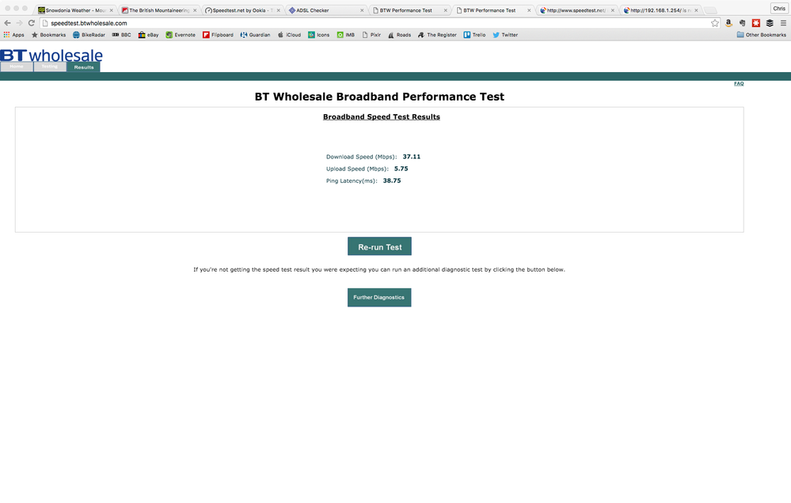Image resolution: width=791 pixels, height=503 pixels.
Task: Open the Icons bookmark
Action: coord(319,35)
